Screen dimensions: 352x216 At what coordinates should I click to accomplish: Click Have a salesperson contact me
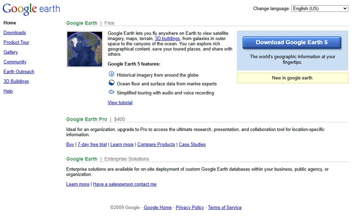[x=125, y=184]
